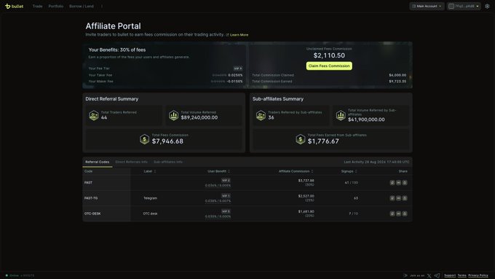495x279 pixels.
Task: Click the OTC desk label cell
Action: click(150, 213)
